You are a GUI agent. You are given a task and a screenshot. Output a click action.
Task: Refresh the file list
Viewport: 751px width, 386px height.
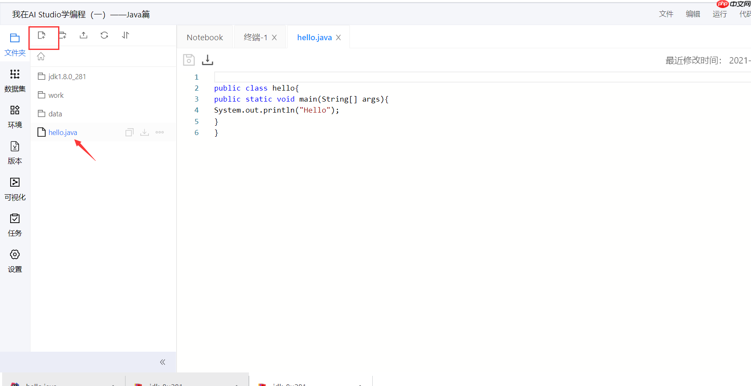[104, 35]
